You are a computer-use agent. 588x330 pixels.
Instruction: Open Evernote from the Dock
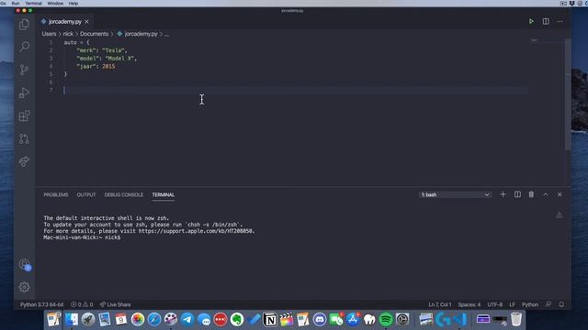237,320
